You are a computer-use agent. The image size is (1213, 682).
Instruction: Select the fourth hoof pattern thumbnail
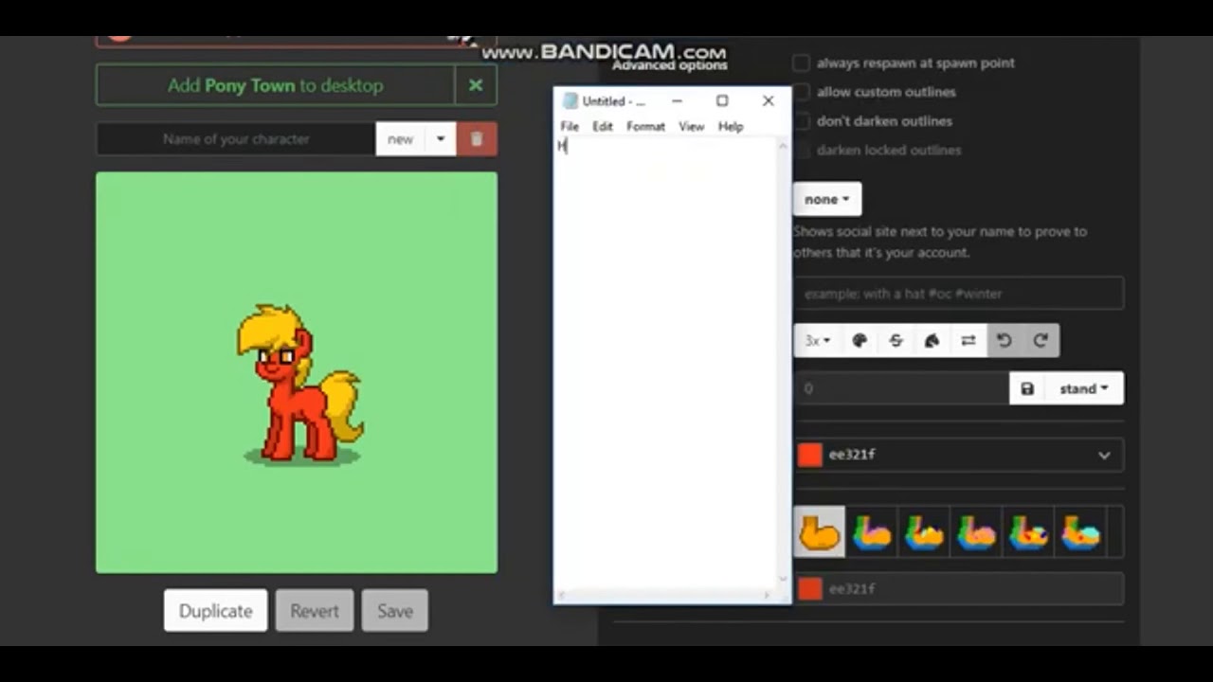[976, 532]
